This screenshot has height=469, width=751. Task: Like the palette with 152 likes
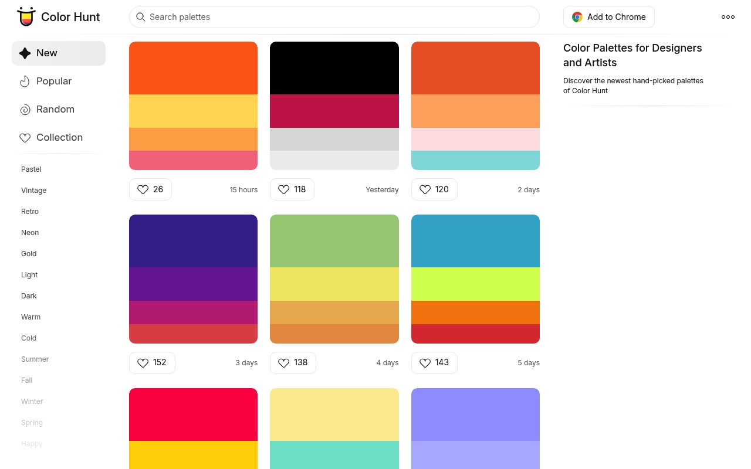[x=152, y=363]
